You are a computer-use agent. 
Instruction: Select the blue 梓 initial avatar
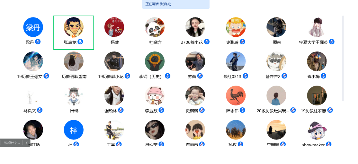pos(74,130)
